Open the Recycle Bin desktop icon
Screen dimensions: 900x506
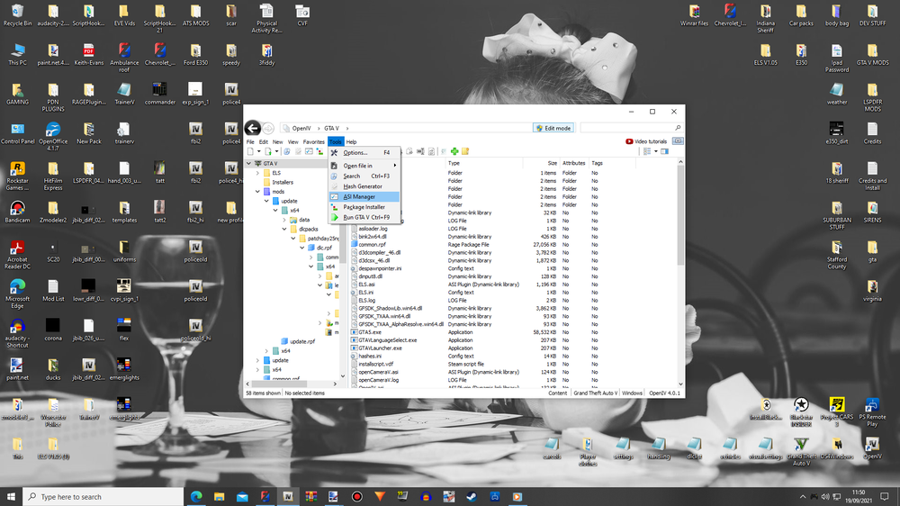point(17,13)
